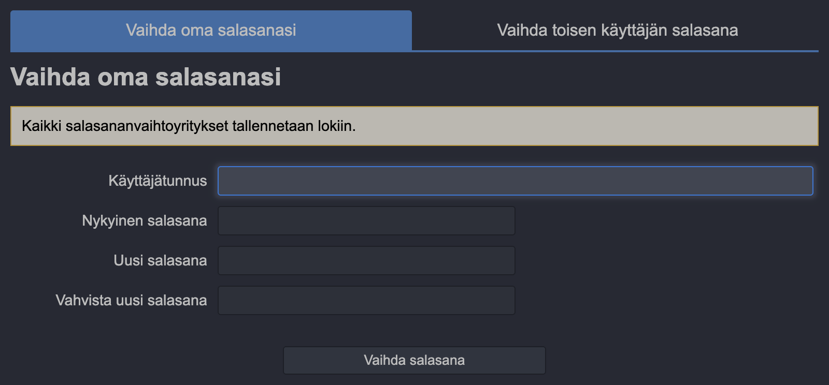Go to the other user's password tab

coord(617,30)
